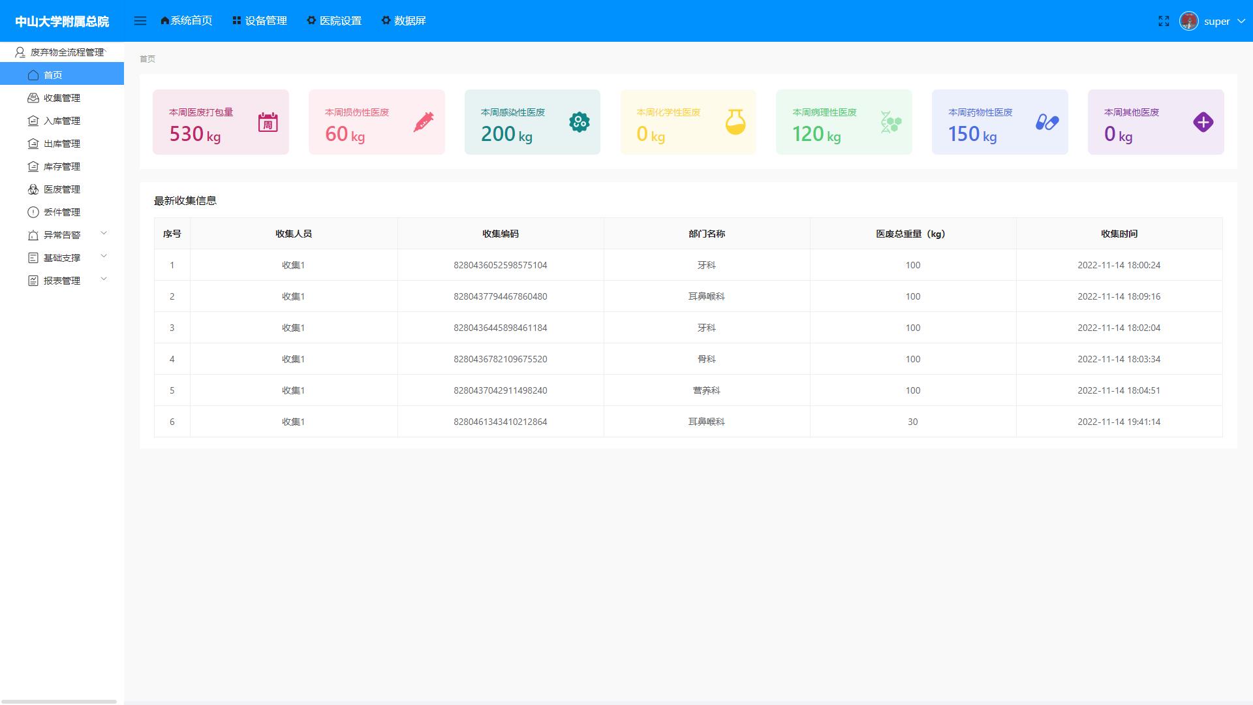
Task: Click the weight value 30 in row 6
Action: pos(913,422)
